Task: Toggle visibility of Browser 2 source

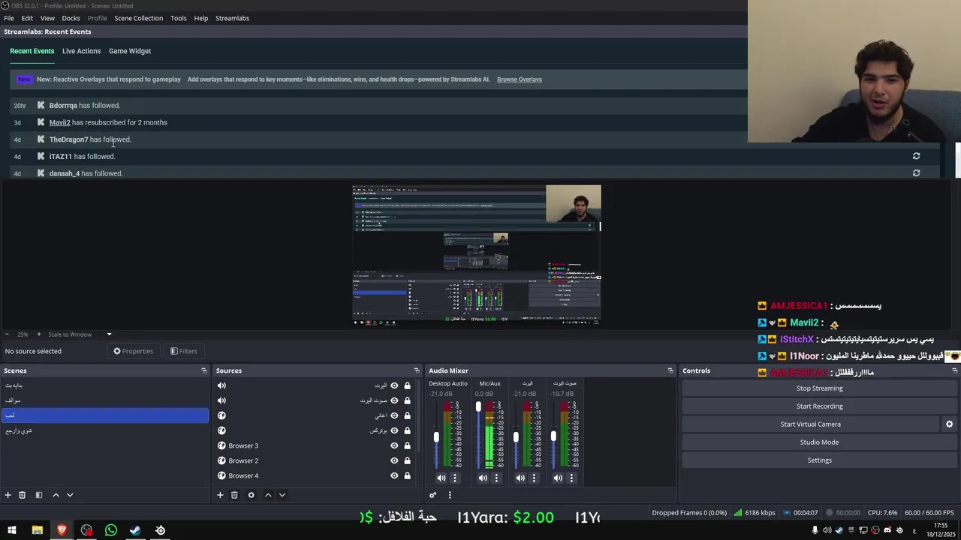Action: click(394, 460)
